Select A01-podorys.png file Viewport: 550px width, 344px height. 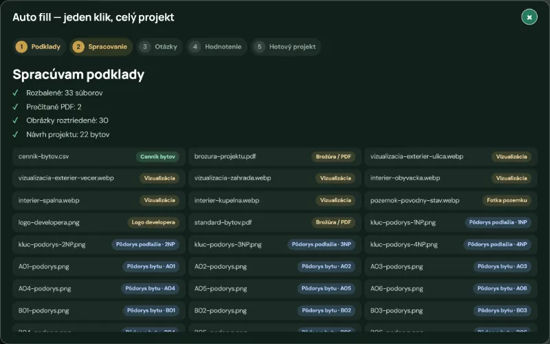coord(99,267)
